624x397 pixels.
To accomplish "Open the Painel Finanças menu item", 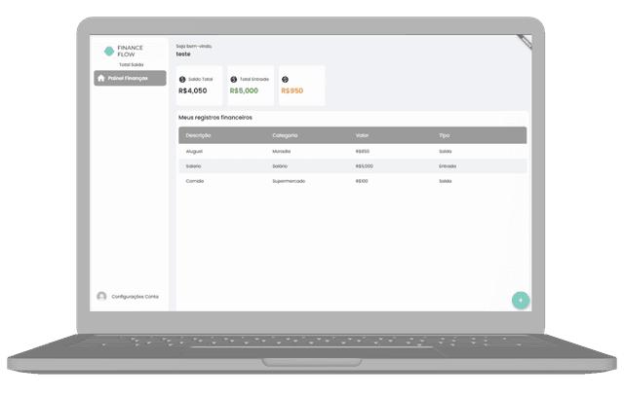I will [129, 78].
